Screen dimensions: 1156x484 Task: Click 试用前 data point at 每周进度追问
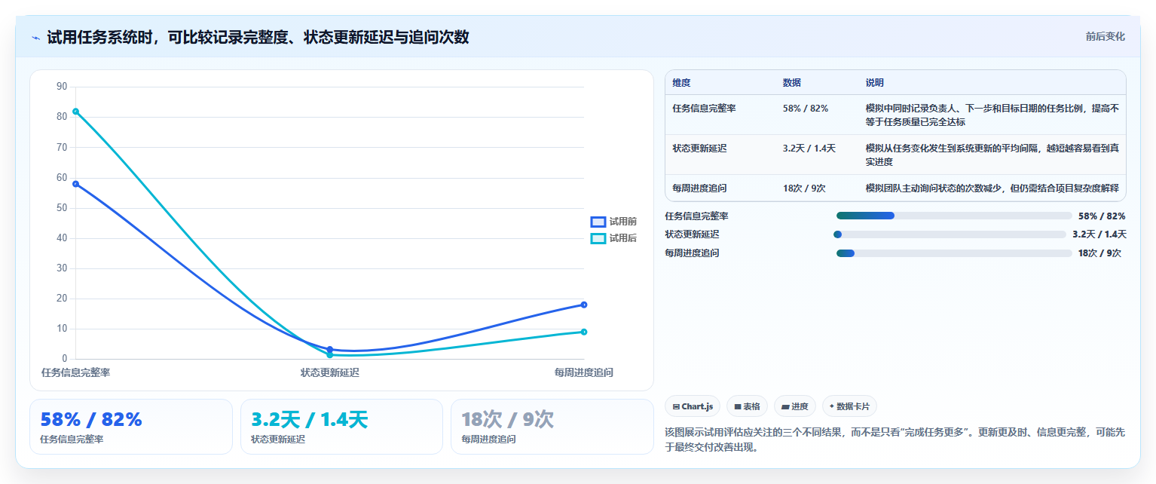pos(584,305)
